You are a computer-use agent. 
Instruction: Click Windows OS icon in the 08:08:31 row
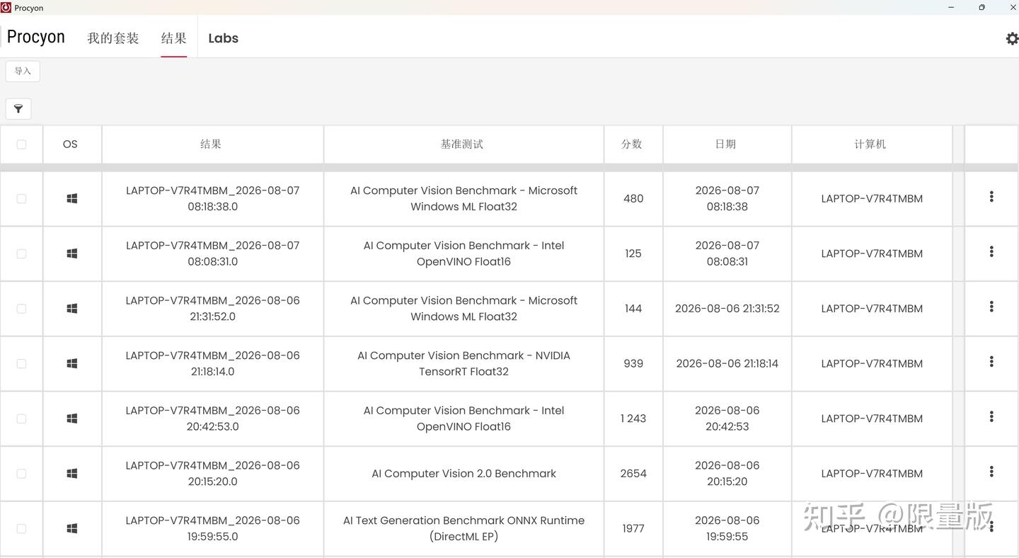click(x=71, y=254)
